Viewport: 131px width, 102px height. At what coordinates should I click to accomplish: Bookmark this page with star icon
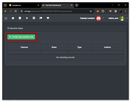point(91,11)
